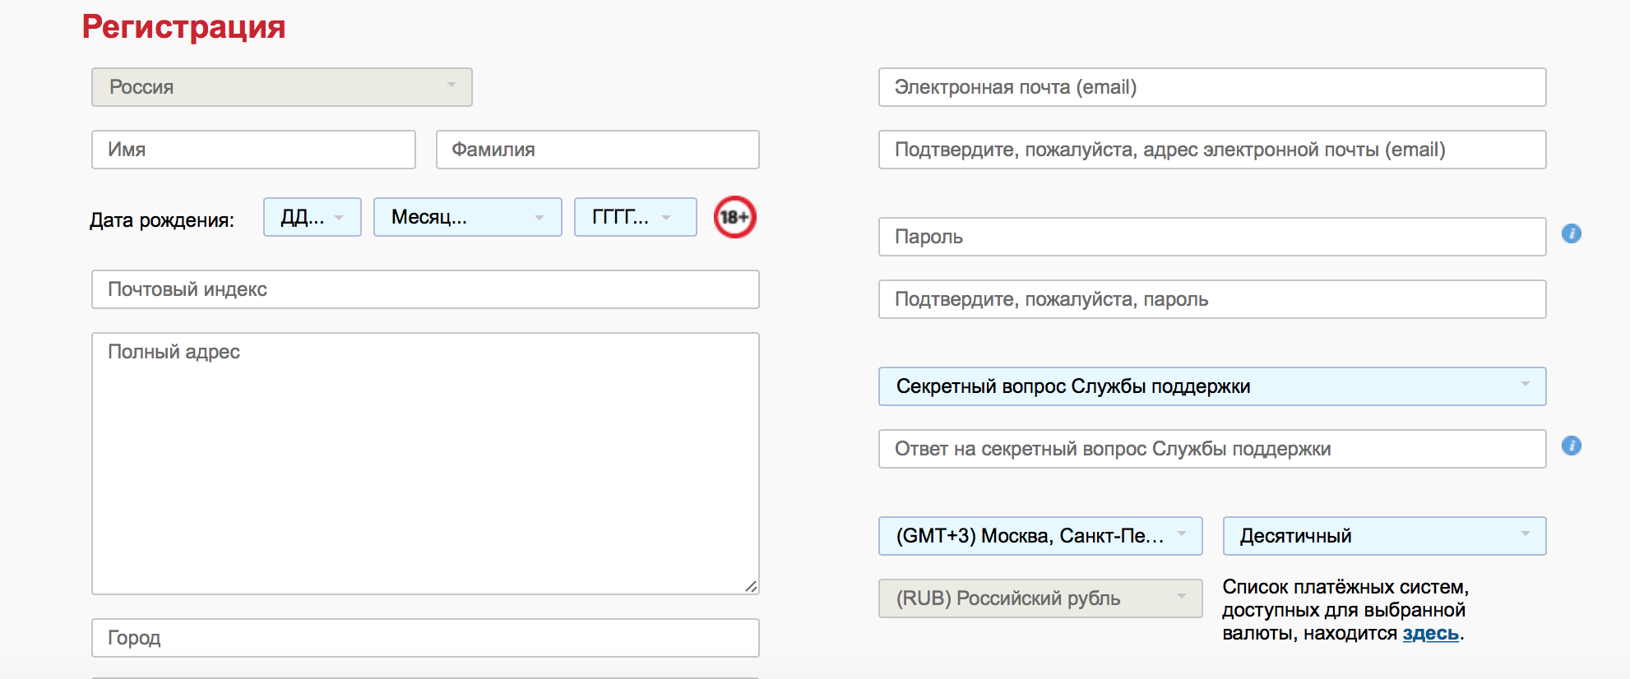Click the Пароль password field

tap(1211, 237)
